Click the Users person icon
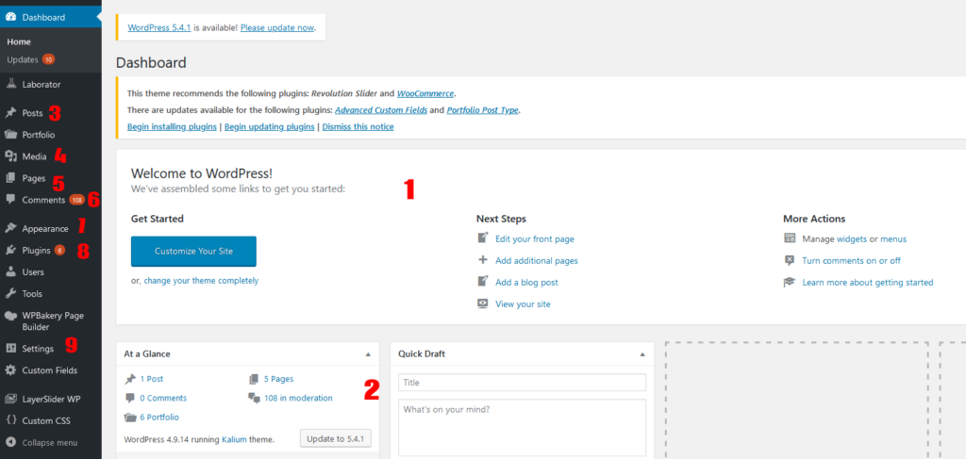This screenshot has width=966, height=459. click(9, 271)
